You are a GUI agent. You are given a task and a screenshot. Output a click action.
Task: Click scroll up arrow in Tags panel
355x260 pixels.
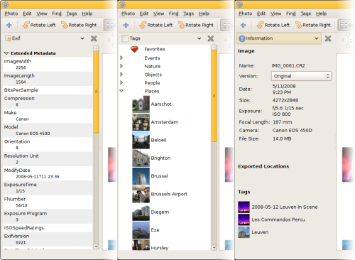click(x=214, y=48)
